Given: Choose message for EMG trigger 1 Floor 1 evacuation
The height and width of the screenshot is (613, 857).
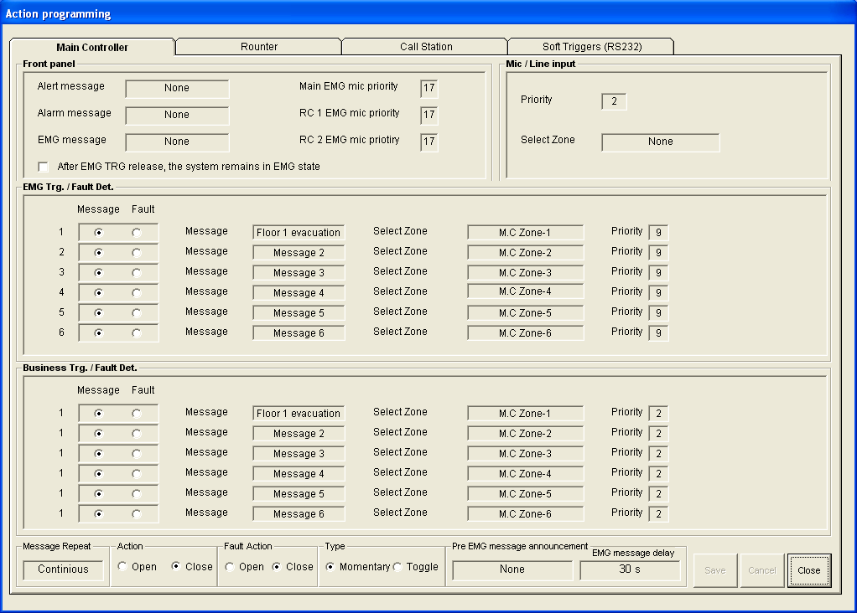Looking at the screenshot, I should tap(299, 233).
